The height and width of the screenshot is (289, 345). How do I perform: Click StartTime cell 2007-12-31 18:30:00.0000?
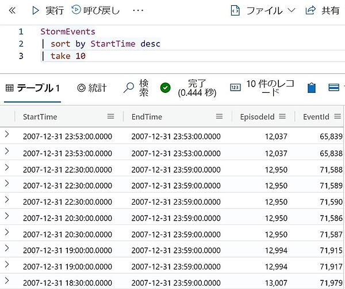(67, 283)
